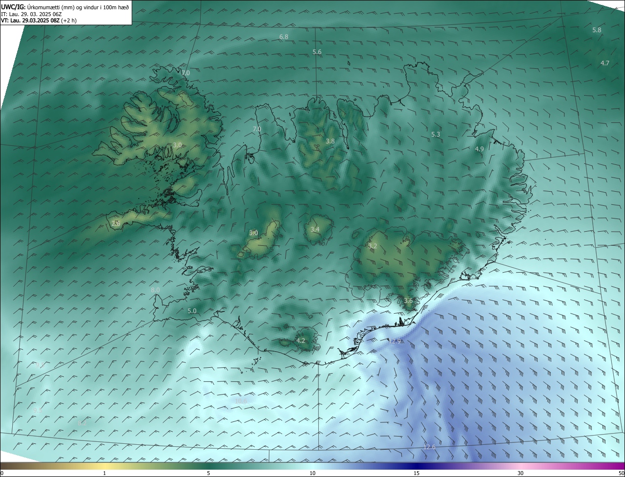Viewport: 625px width, 477px height.
Task: Click the 4.7 value label on the map
Action: click(x=605, y=63)
